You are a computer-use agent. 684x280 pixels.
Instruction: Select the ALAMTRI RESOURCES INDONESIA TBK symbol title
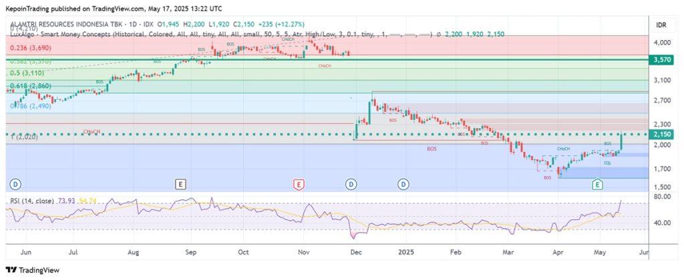click(67, 25)
